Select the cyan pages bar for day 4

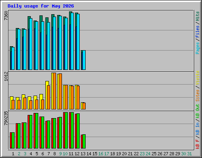(31, 44)
